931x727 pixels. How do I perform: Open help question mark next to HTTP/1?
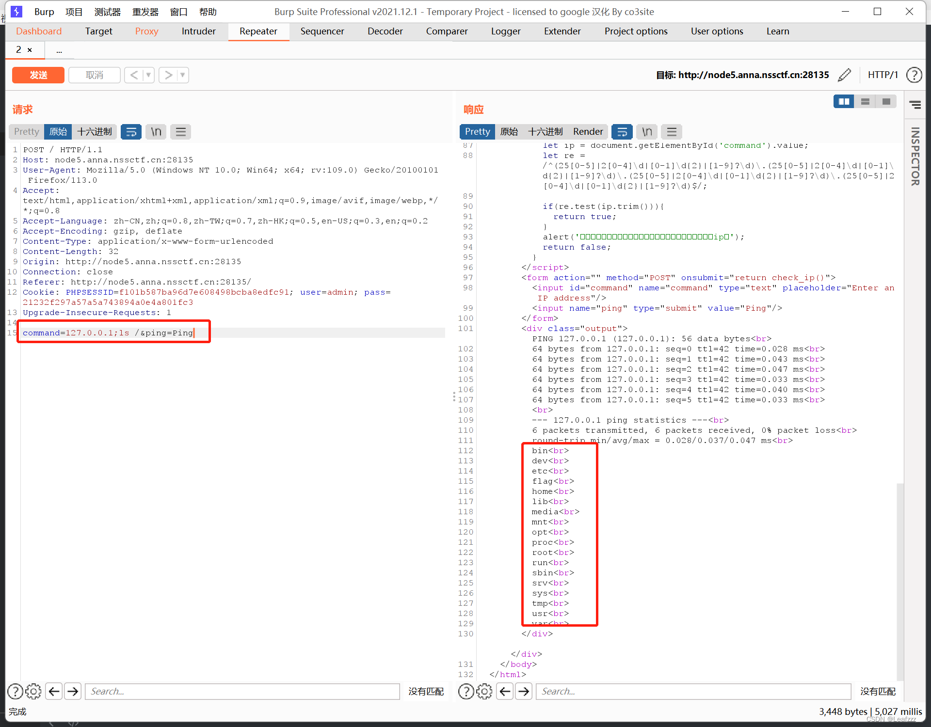[914, 75]
